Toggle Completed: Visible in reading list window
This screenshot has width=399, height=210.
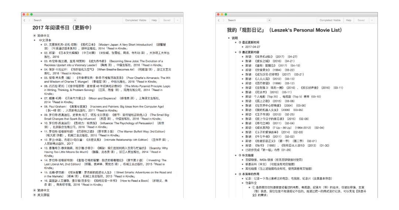(136, 20)
